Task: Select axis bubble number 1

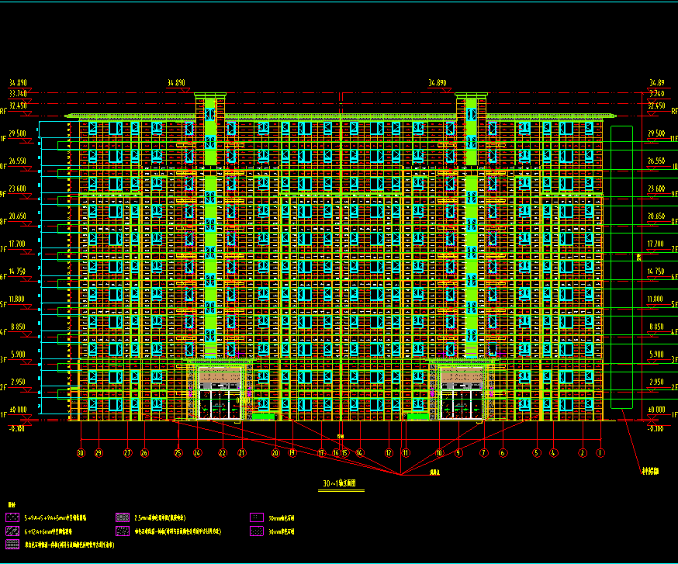Action: pos(600,452)
